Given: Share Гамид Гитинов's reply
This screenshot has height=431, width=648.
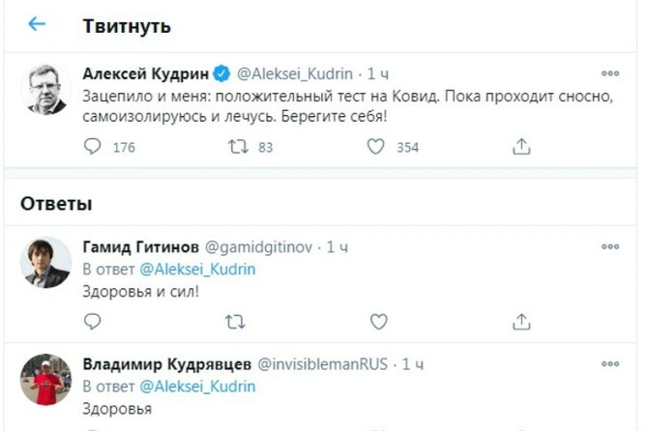Looking at the screenshot, I should 521,321.
